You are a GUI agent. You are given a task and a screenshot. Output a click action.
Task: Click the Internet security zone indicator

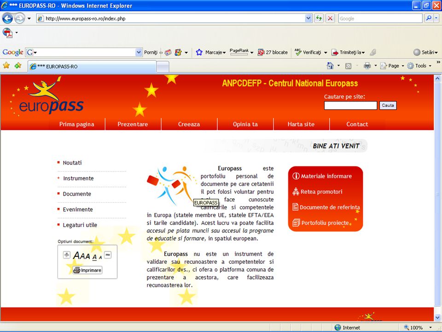point(347,327)
